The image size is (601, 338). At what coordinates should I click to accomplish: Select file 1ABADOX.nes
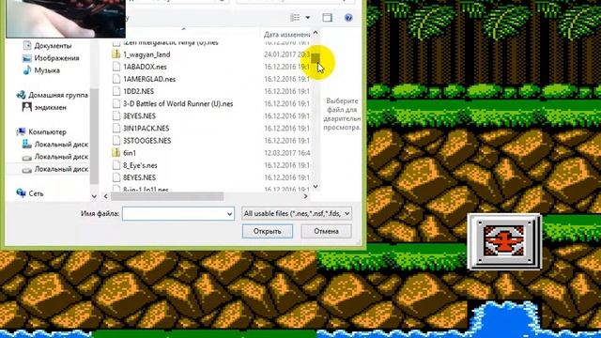pyautogui.click(x=145, y=67)
